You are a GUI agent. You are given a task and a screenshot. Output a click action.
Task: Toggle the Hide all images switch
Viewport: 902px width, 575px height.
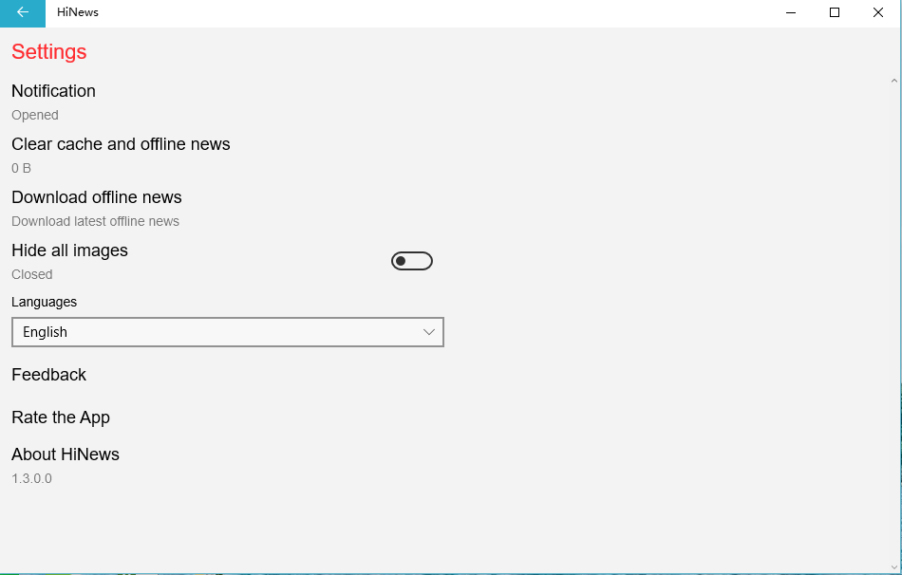click(x=412, y=261)
